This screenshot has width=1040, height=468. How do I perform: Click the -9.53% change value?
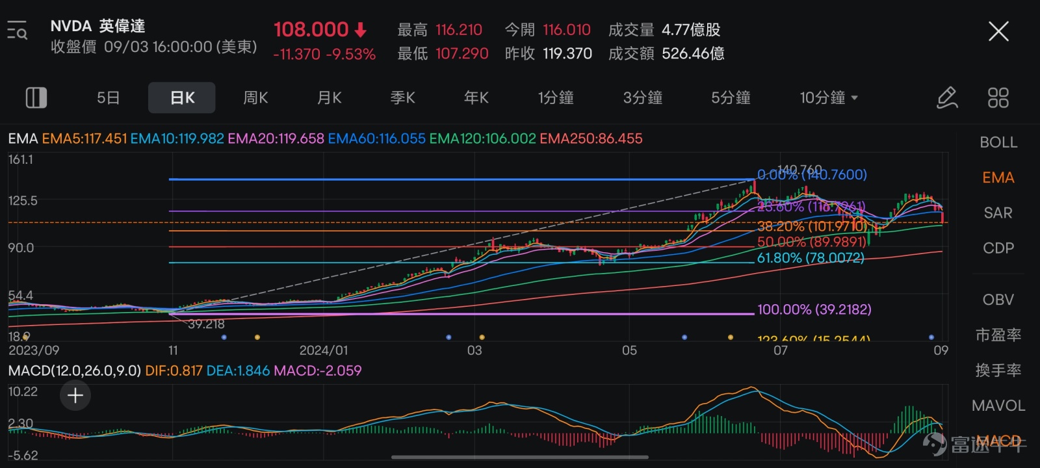pyautogui.click(x=351, y=54)
